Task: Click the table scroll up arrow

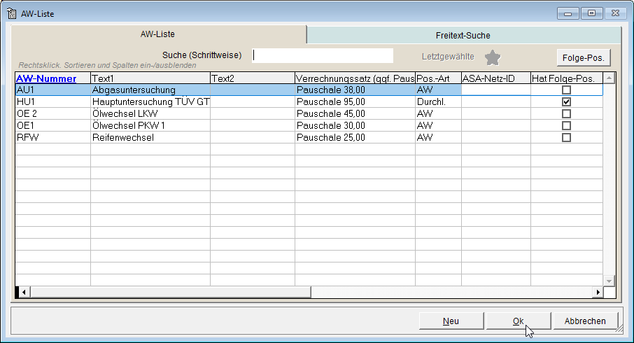Action: click(610, 78)
